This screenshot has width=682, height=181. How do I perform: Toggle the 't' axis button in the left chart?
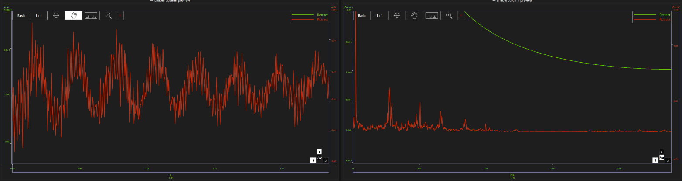[x=313, y=160]
